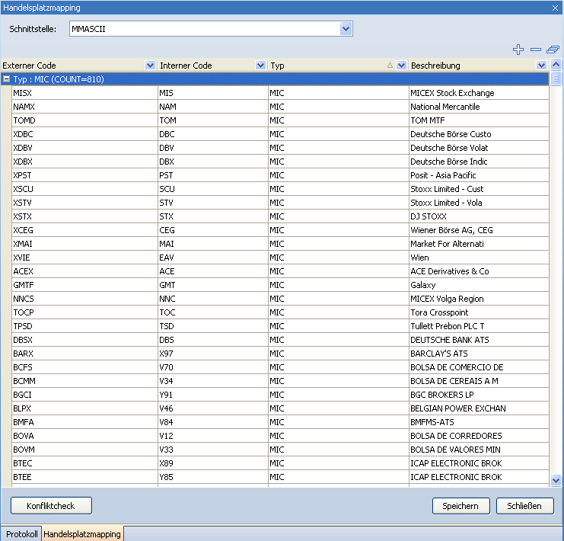Screen dimensions: 564x541
Task: Open Typ column filter dropdown
Action: tap(401, 66)
